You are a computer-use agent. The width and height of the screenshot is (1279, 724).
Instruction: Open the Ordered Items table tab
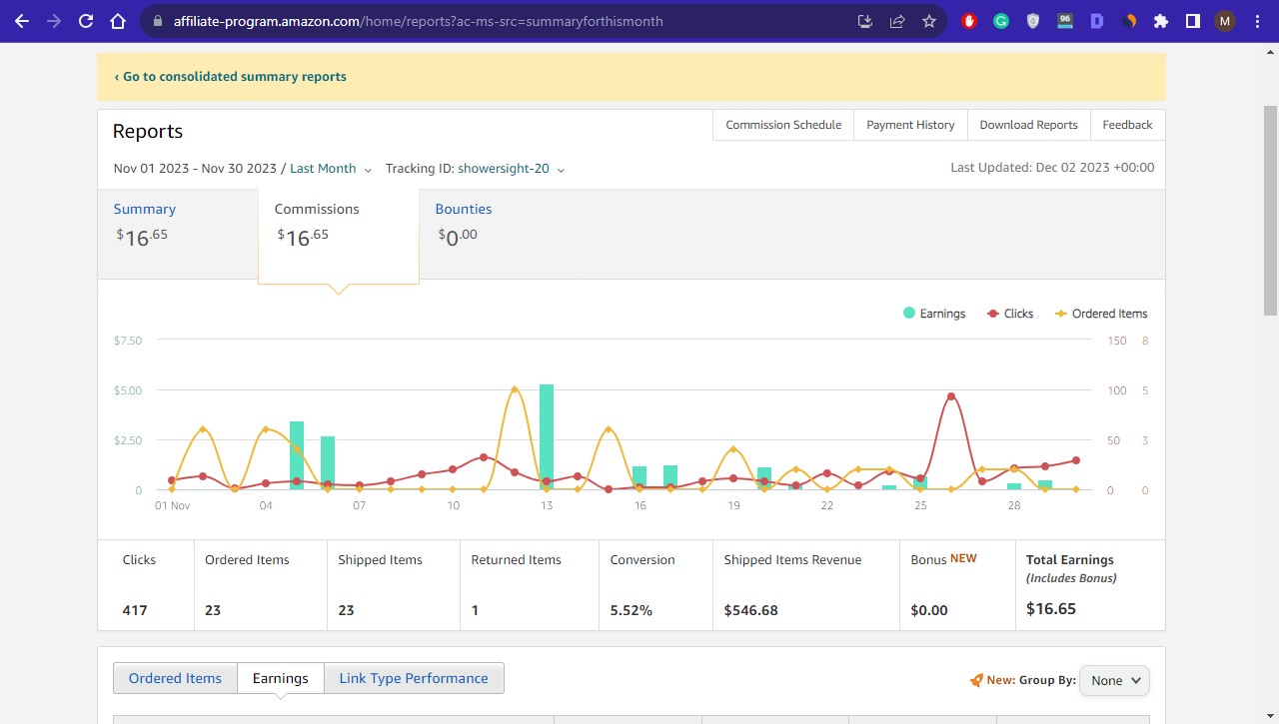175,678
